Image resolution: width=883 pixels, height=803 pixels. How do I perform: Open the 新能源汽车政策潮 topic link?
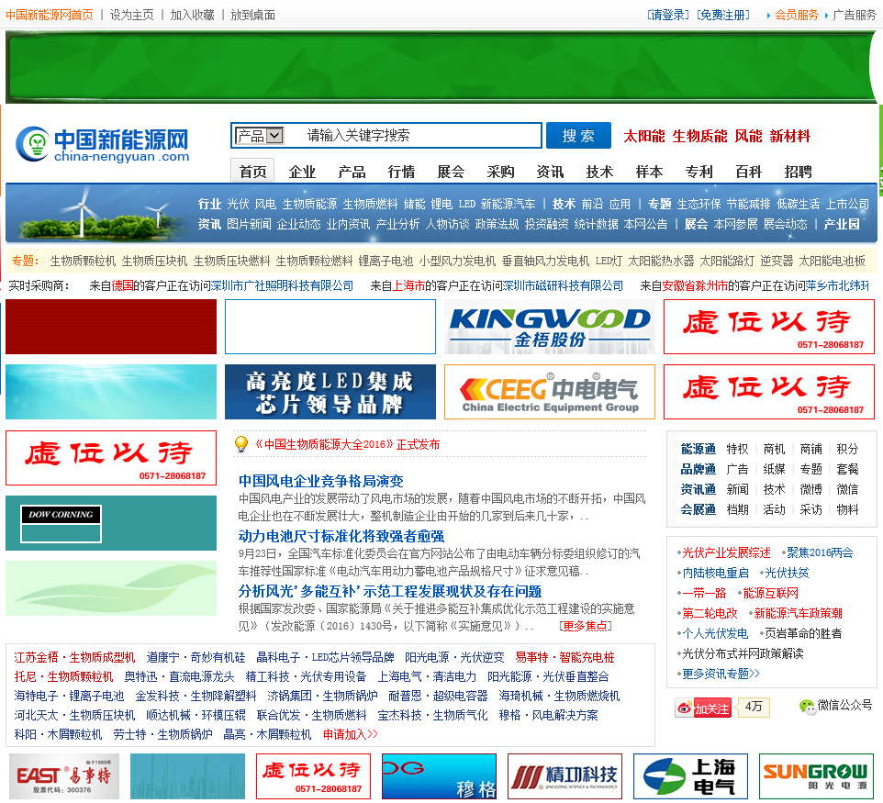coord(798,613)
